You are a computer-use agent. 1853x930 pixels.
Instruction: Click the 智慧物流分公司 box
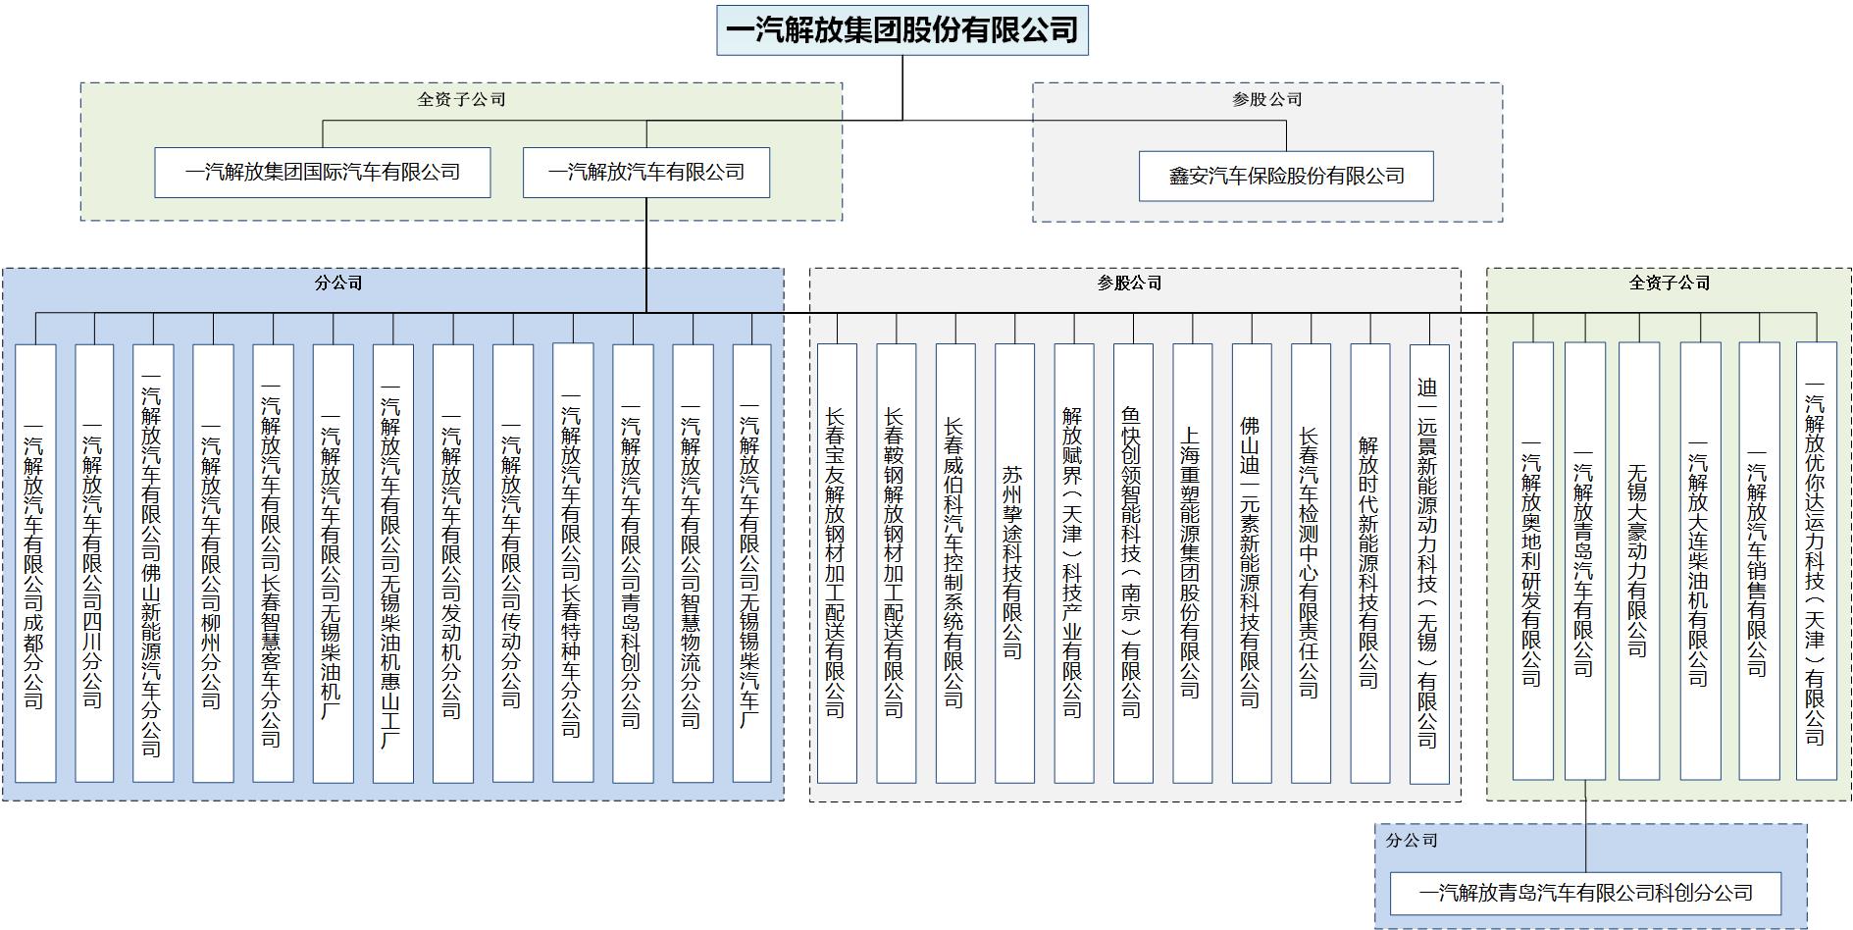pos(693,563)
